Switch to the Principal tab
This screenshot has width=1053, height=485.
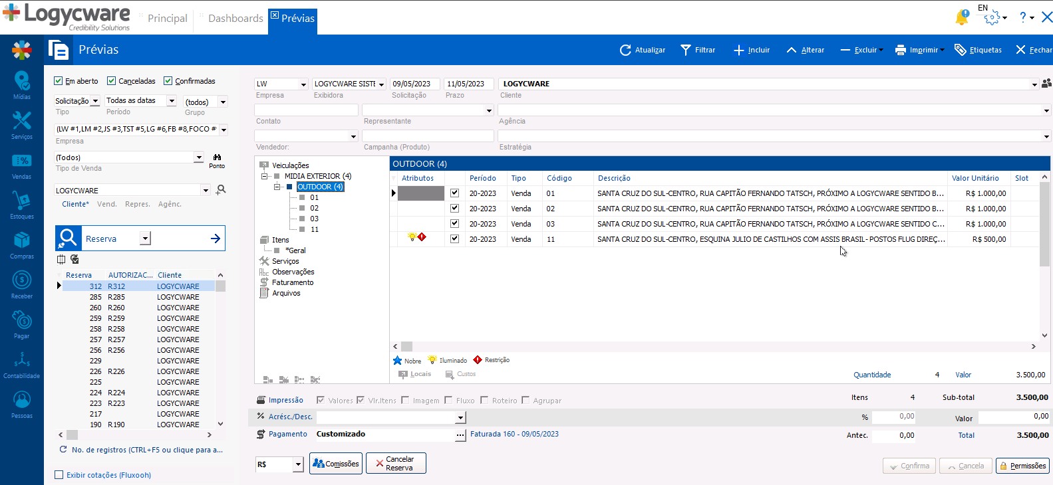pos(168,19)
